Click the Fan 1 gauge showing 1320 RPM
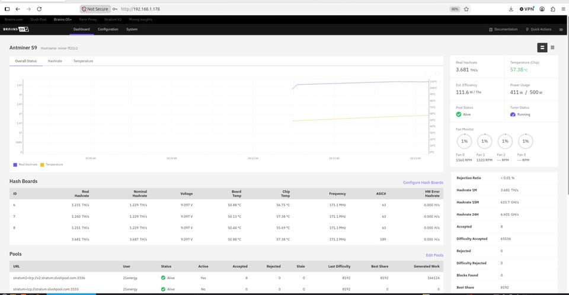The width and height of the screenshot is (569, 295). tap(484, 141)
